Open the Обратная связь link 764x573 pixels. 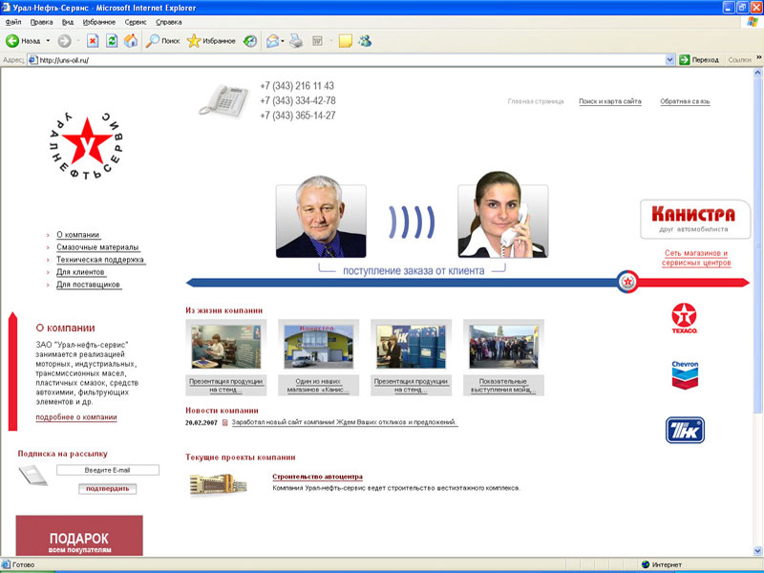pos(685,101)
